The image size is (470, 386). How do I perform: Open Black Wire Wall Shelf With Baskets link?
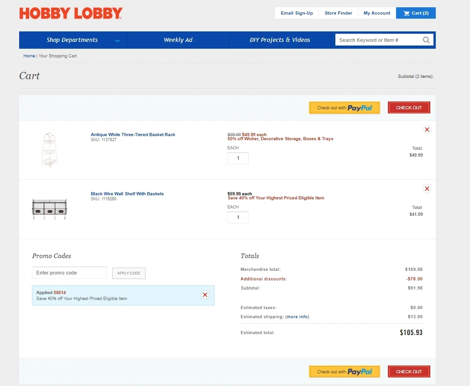click(127, 194)
